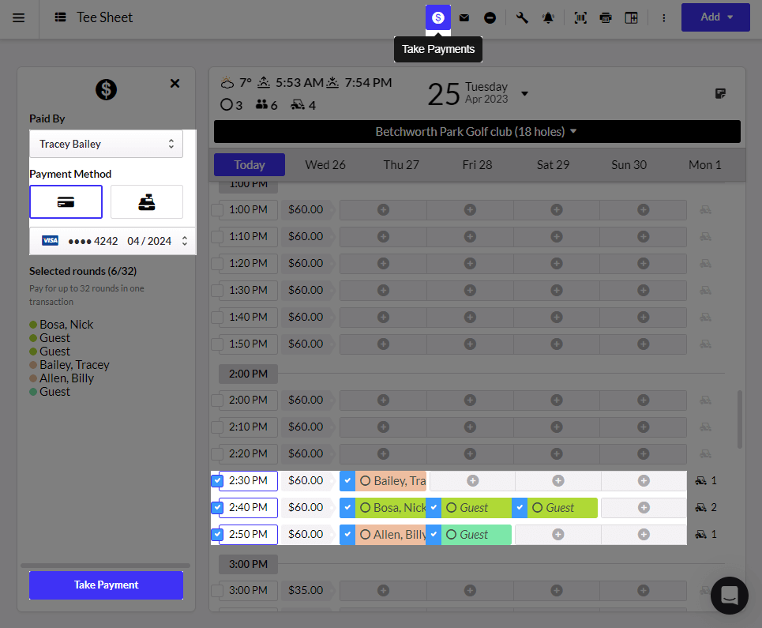The height and width of the screenshot is (628, 762).
Task: Switch to Sat 29 tab
Action: 553,165
